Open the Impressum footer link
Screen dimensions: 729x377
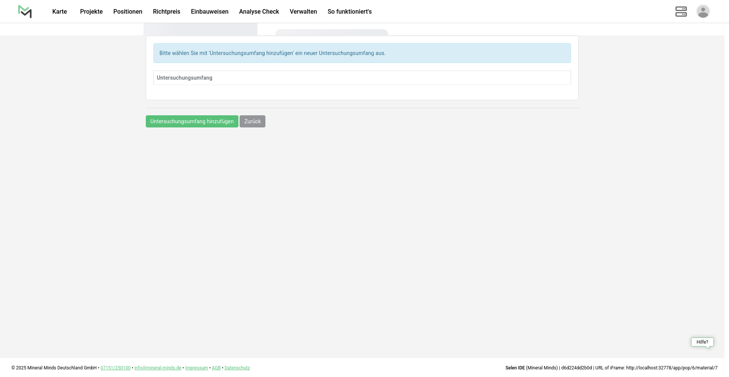point(196,368)
